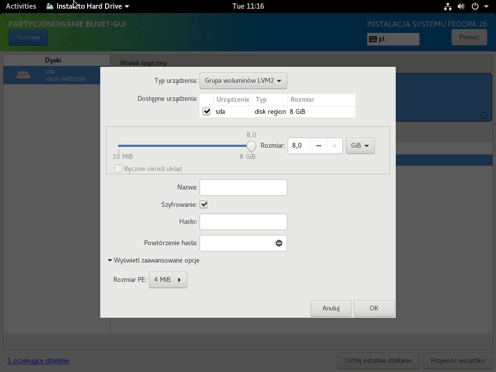Image resolution: width=496 pixels, height=372 pixels.
Task: Click the disk region cell
Action: (x=270, y=112)
